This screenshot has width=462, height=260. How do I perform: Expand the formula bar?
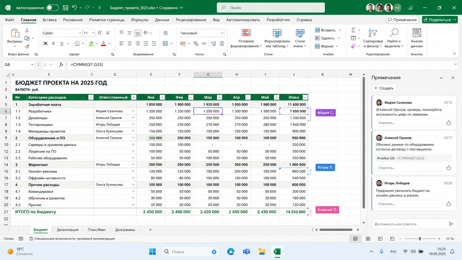[x=455, y=64]
